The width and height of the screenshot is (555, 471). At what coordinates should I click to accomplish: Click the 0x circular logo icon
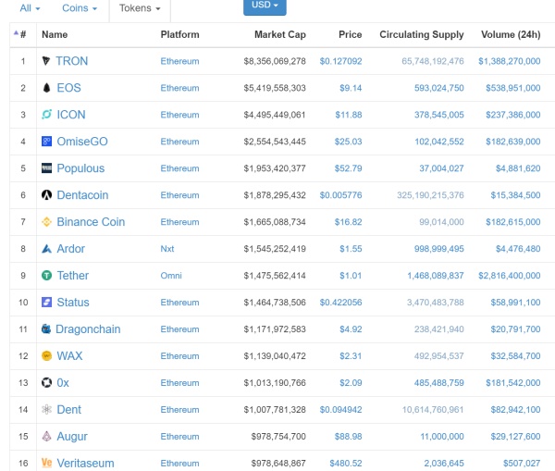47,382
